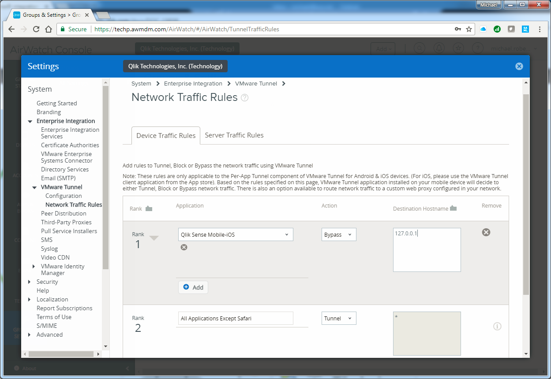Viewport: 551px width, 379px height.
Task: Click the VMware Tunnel breadcrumb link
Action: pos(256,83)
